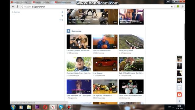Click the 57 112 просмотров view count
195x110 pixels.
tap(99, 75)
